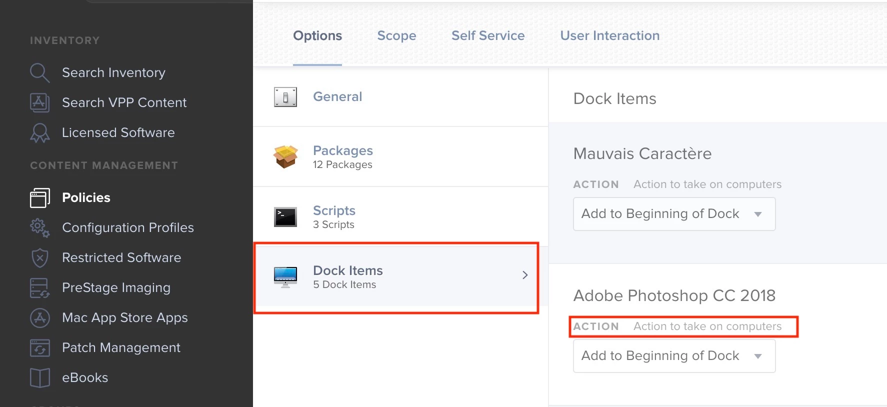
Task: Click the Patch Management icon
Action: (x=39, y=348)
